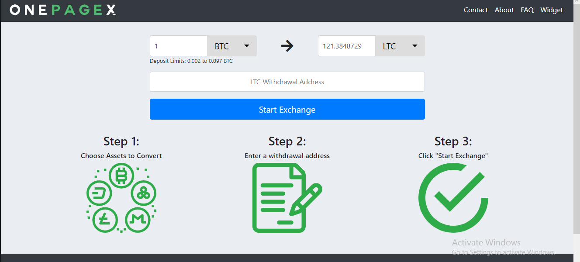The height and width of the screenshot is (262, 580).
Task: Open the About page
Action: 504,10
